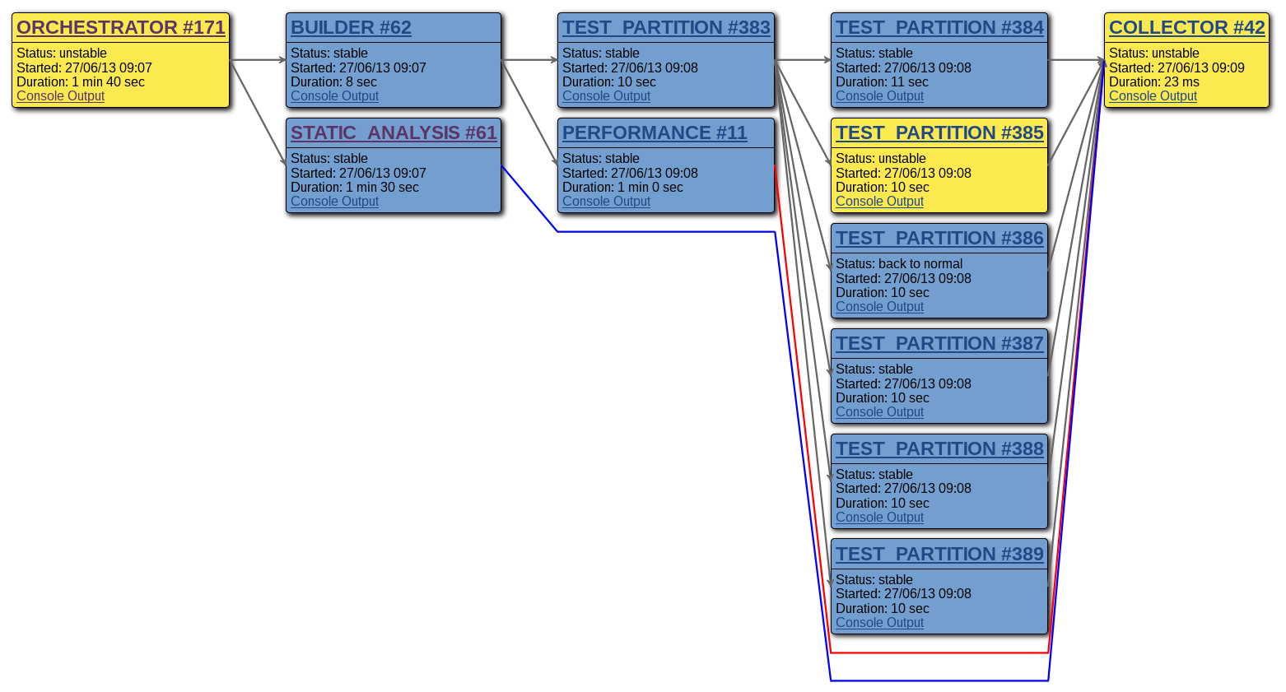View Console Output of TEST PARTITION #386
Viewport: 1286px width, 692px height.
pos(879,306)
